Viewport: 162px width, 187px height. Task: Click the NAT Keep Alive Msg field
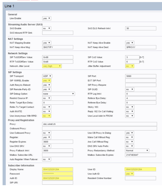click(x=58, y=47)
